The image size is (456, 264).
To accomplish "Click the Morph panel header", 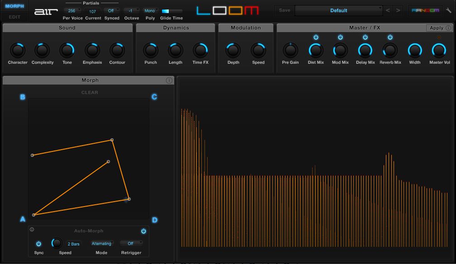I will pyautogui.click(x=88, y=80).
